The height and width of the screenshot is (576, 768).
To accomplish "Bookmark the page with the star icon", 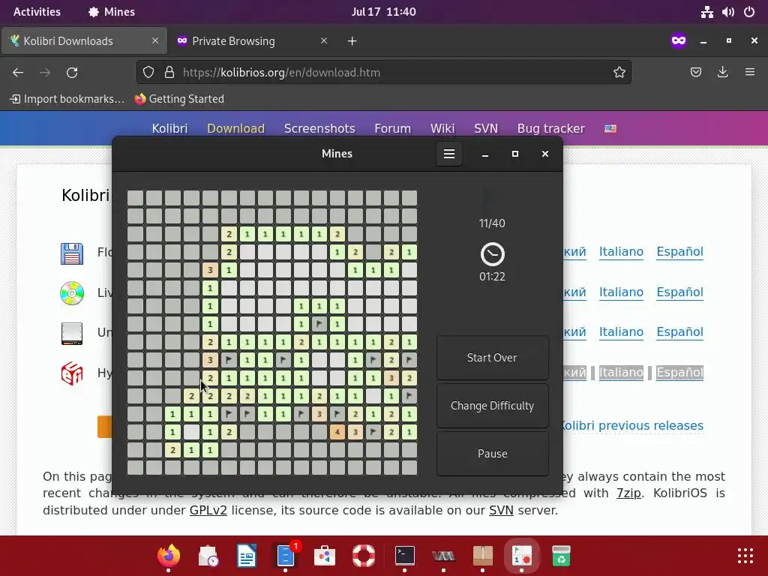I will coord(619,73).
